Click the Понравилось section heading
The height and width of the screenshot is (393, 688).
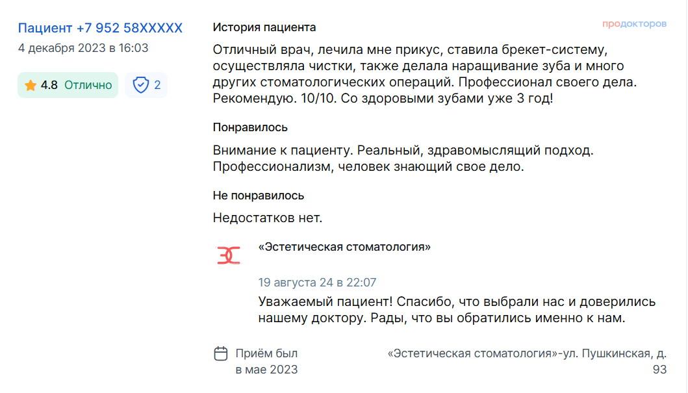pos(250,127)
